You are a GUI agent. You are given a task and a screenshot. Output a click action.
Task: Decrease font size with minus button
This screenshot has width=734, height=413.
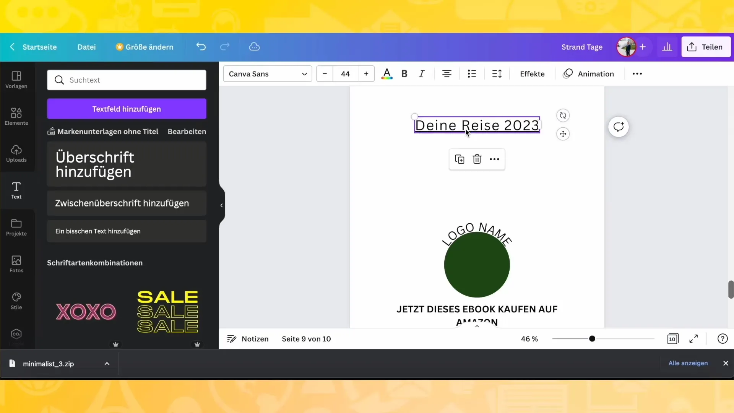(325, 74)
